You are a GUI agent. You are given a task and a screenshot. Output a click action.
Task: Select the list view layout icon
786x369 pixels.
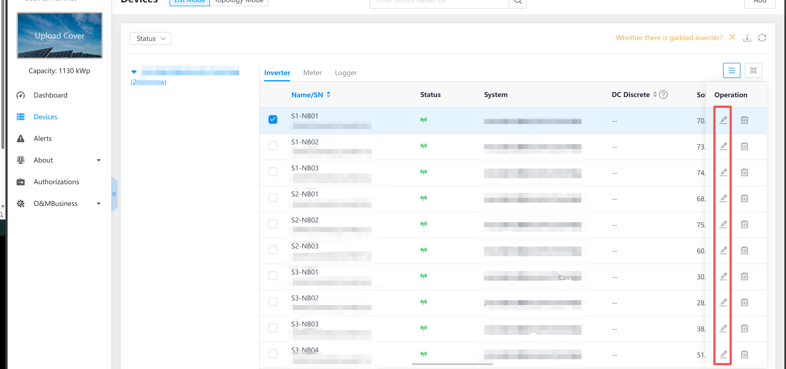731,70
